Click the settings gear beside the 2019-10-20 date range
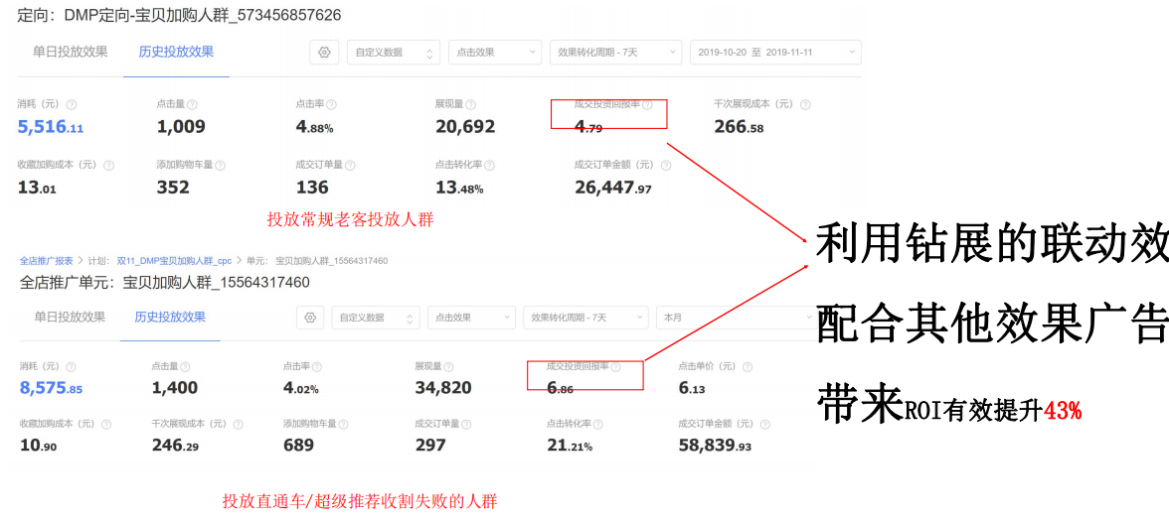Image resolution: width=1169 pixels, height=522 pixels. (x=324, y=53)
